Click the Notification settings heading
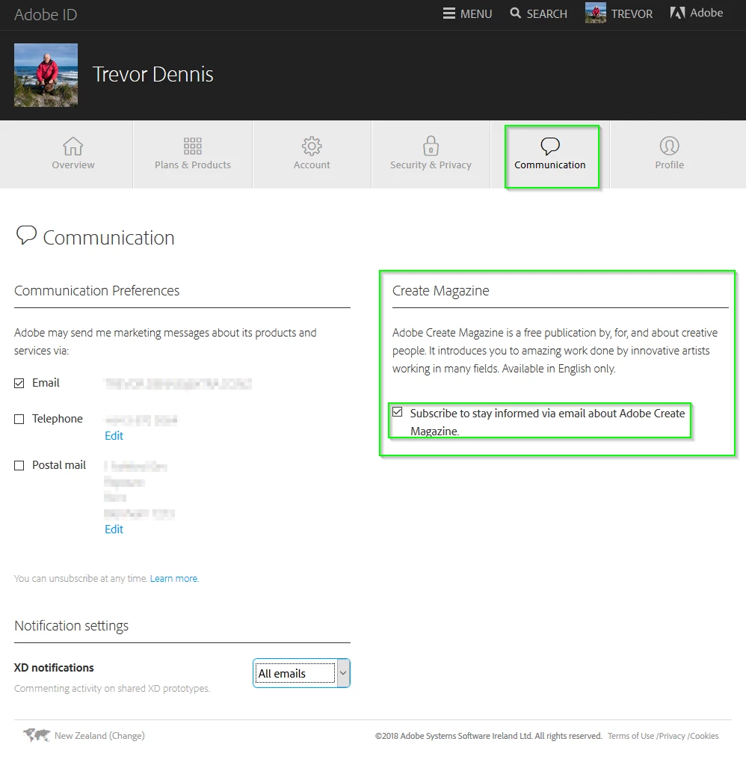The height and width of the screenshot is (783, 746). point(71,626)
